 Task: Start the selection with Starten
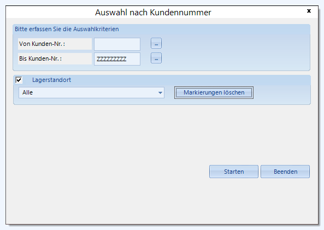pyautogui.click(x=234, y=172)
